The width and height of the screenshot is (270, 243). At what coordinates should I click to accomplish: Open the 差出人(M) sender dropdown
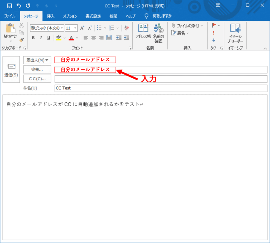pyautogui.click(x=37, y=60)
